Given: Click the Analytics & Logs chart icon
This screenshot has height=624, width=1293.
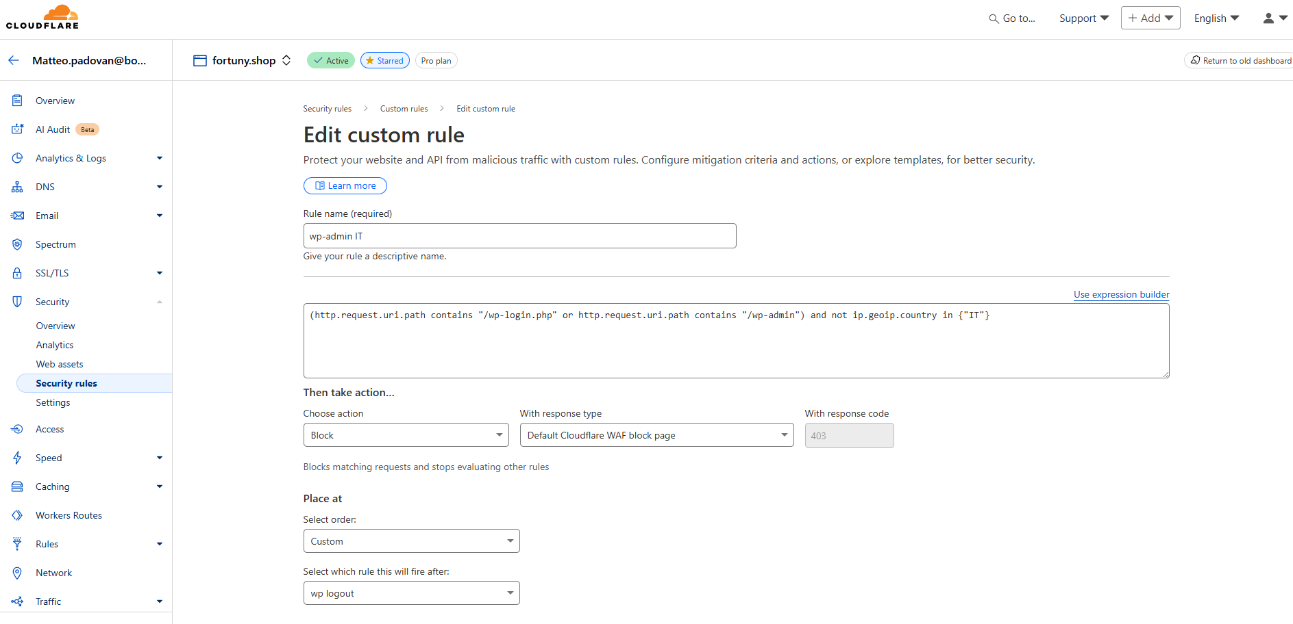Looking at the screenshot, I should [x=17, y=158].
